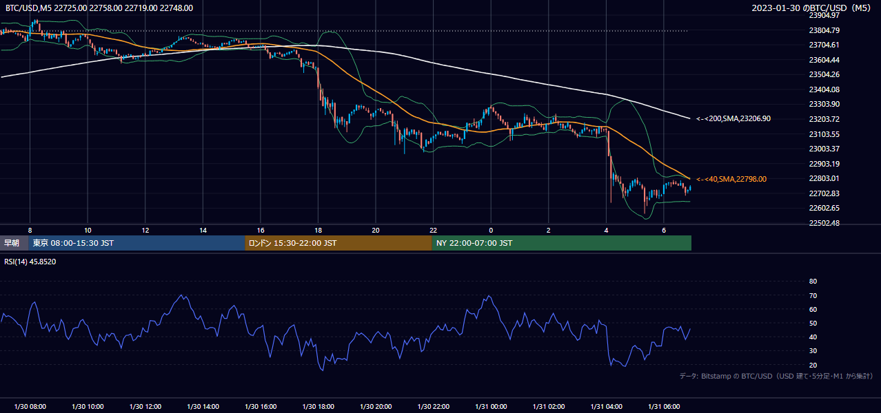
Task: Click RSI axis level 70
Action: coord(813,295)
